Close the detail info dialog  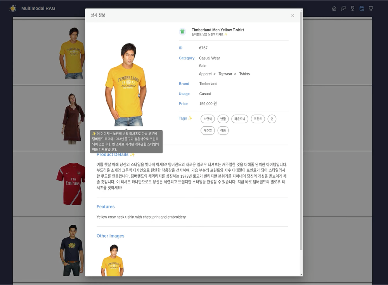(x=293, y=16)
